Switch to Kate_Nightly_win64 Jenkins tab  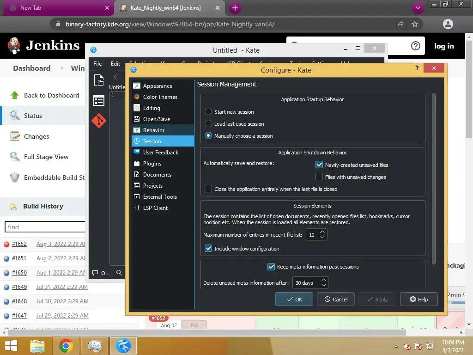(x=169, y=8)
